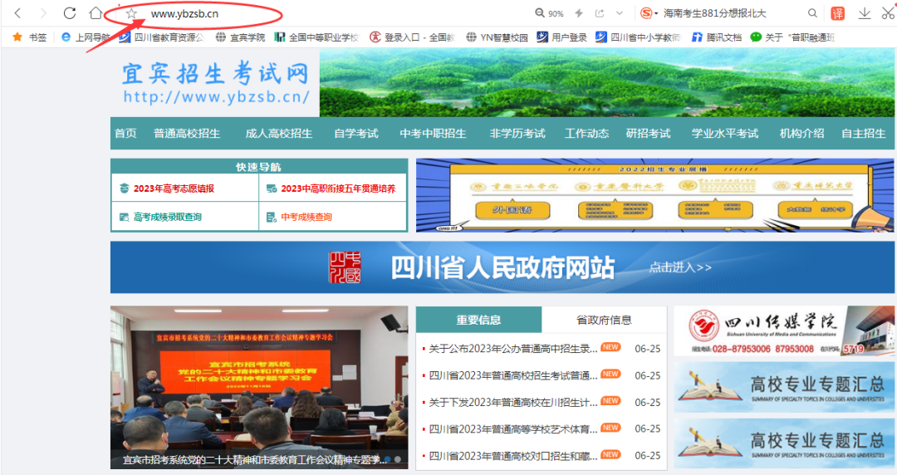Open 自学考试 menu item
This screenshot has height=475, width=897.
355,134
